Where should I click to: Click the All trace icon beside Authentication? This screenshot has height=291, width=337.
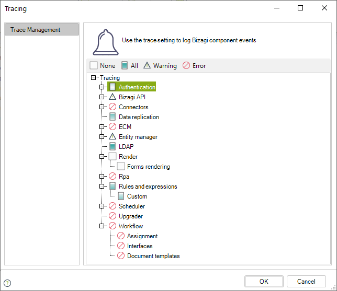pos(113,87)
